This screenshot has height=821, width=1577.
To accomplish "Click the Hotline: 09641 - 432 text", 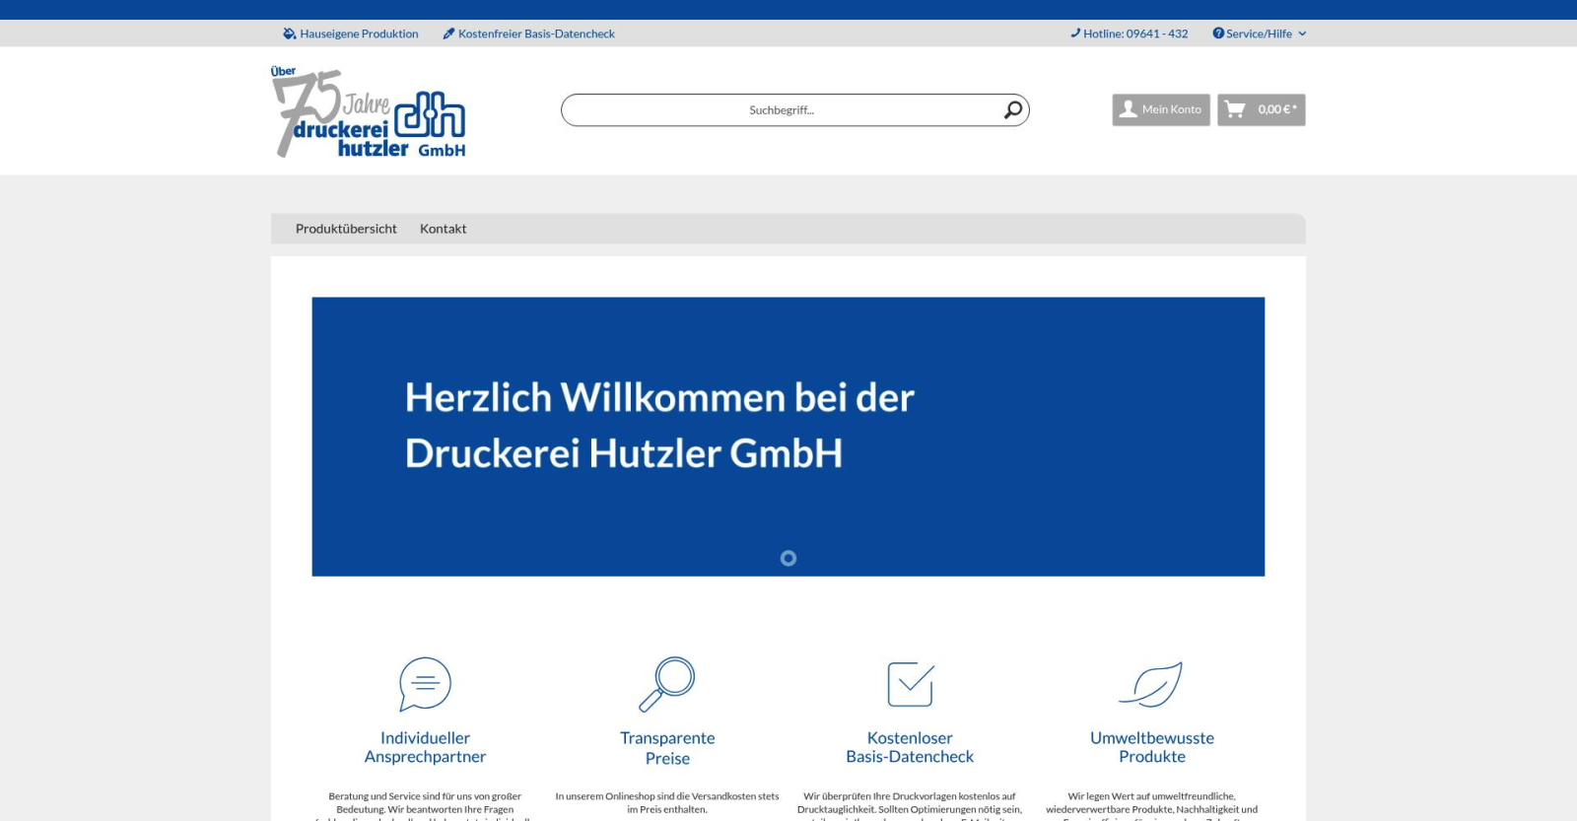I will (x=1135, y=34).
